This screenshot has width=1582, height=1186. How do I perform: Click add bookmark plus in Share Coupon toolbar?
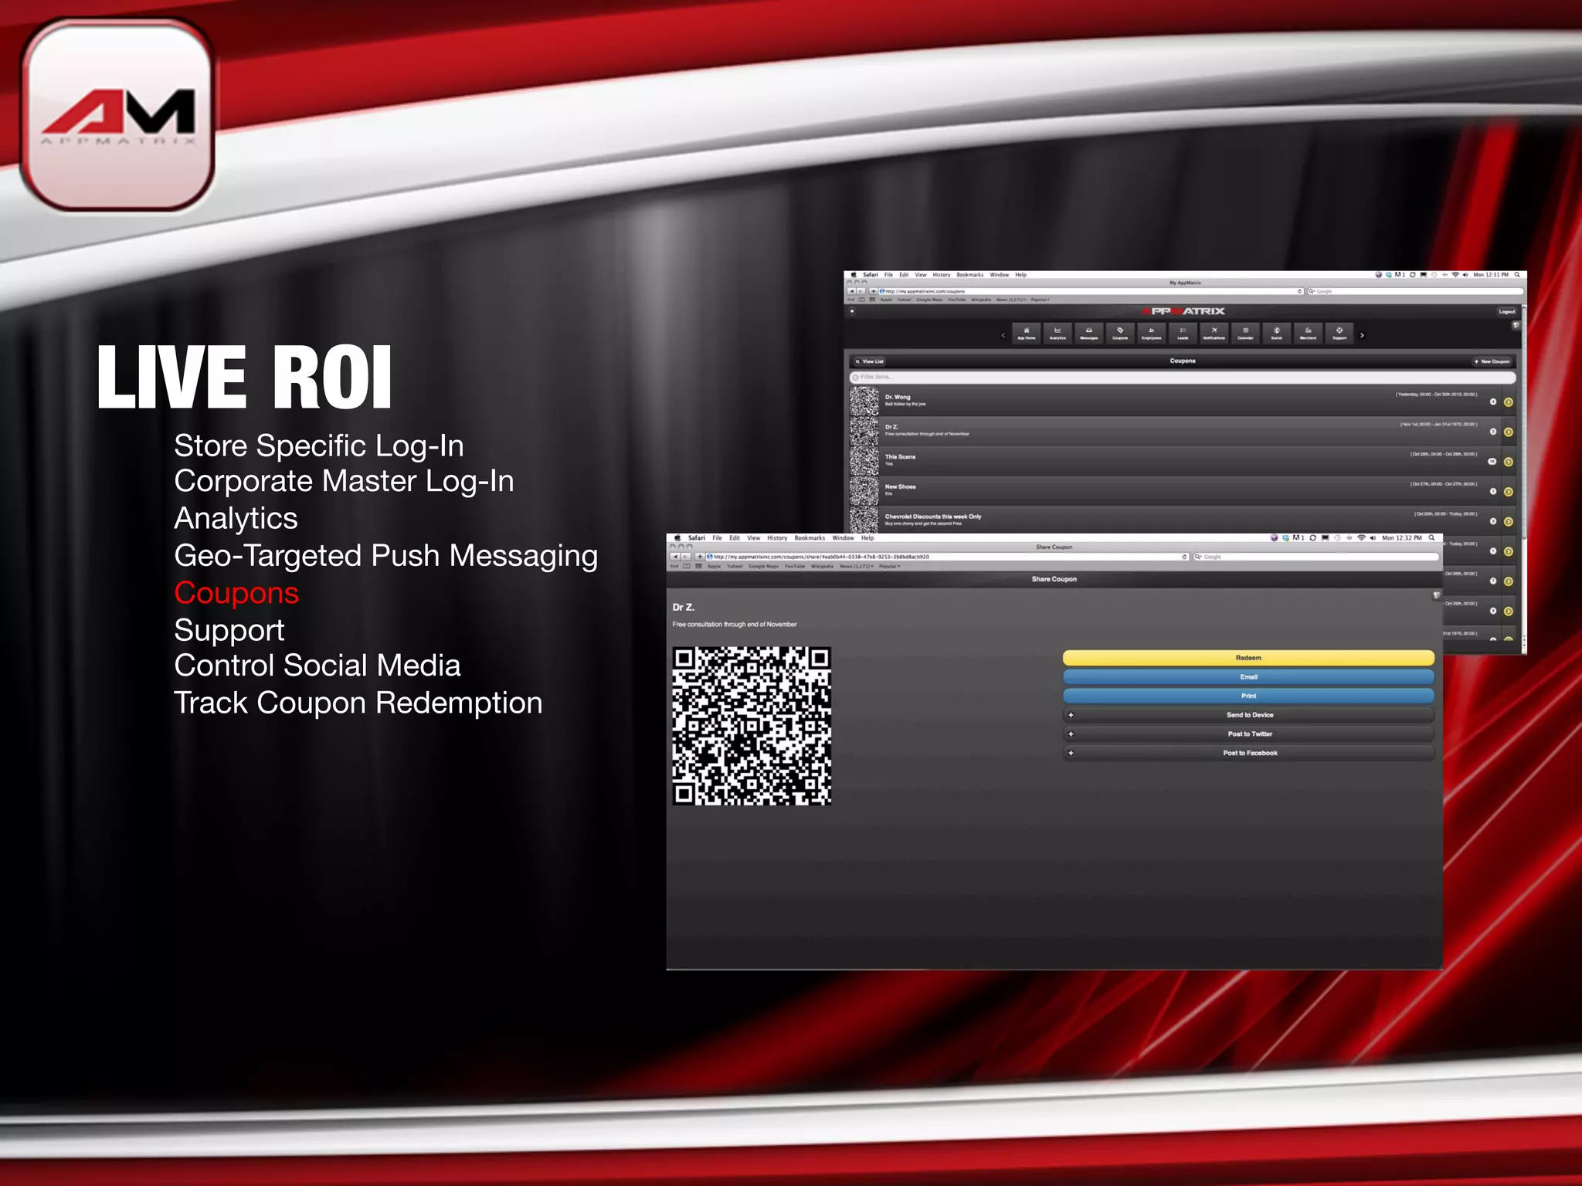coord(700,557)
